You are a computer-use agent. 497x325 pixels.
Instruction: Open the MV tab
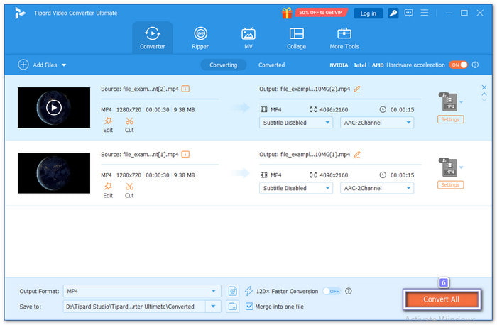tap(248, 38)
